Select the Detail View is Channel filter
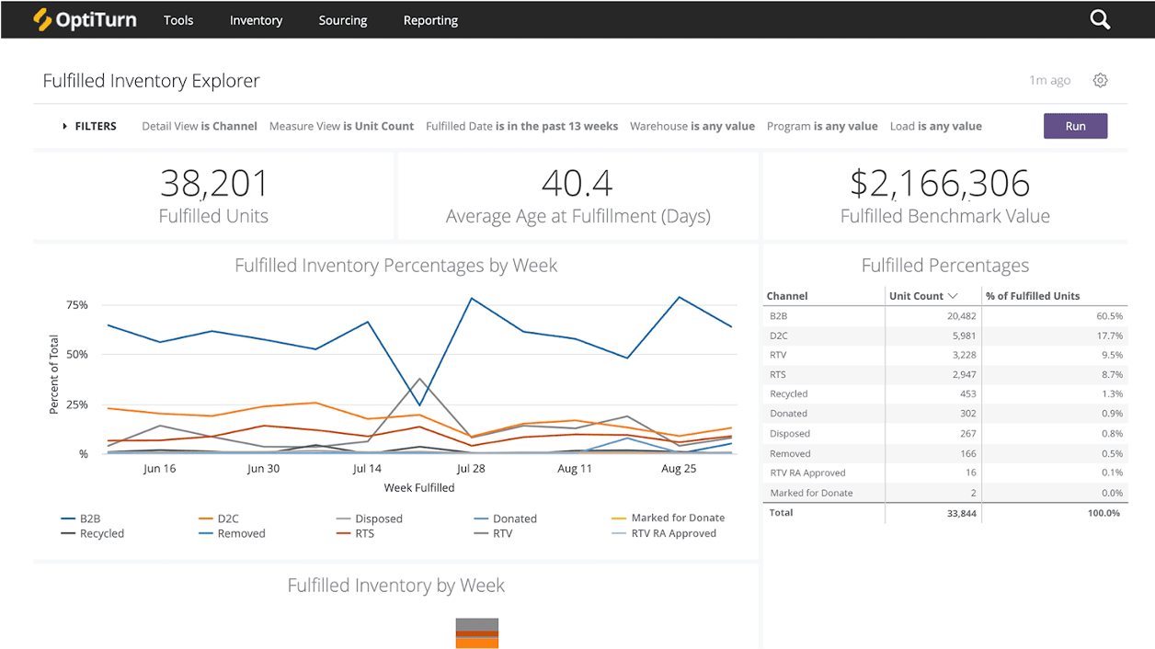The image size is (1155, 649). click(x=200, y=126)
